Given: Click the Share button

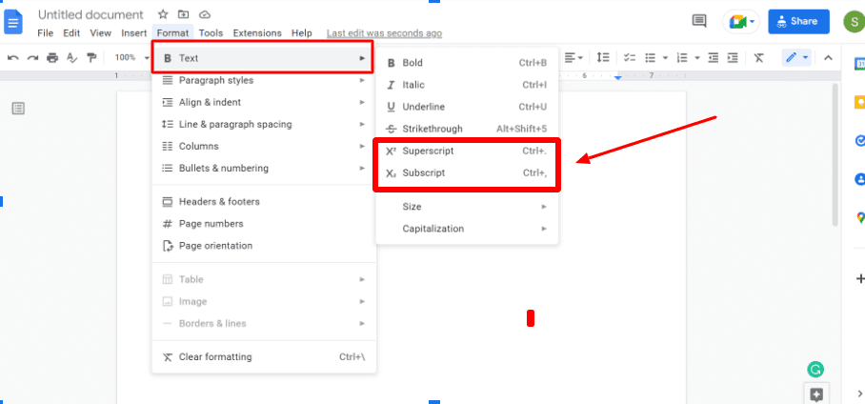Looking at the screenshot, I should pos(799,22).
